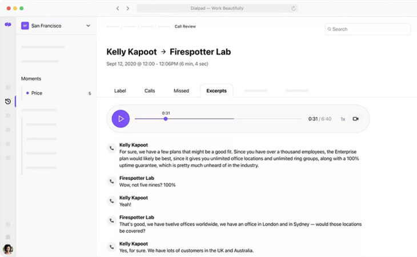Go forward with browser forward arrow
Image resolution: width=417 pixels, height=257 pixels.
(127, 9)
